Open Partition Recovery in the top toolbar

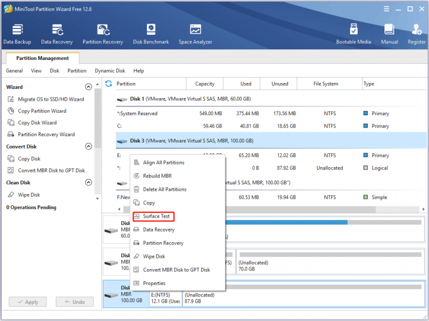pyautogui.click(x=103, y=34)
